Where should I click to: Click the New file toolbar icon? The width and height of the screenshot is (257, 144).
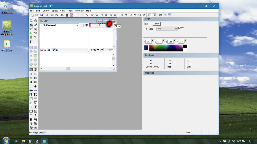(32, 15)
